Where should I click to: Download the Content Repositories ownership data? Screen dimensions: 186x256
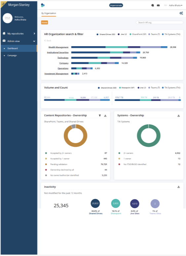click(105, 115)
